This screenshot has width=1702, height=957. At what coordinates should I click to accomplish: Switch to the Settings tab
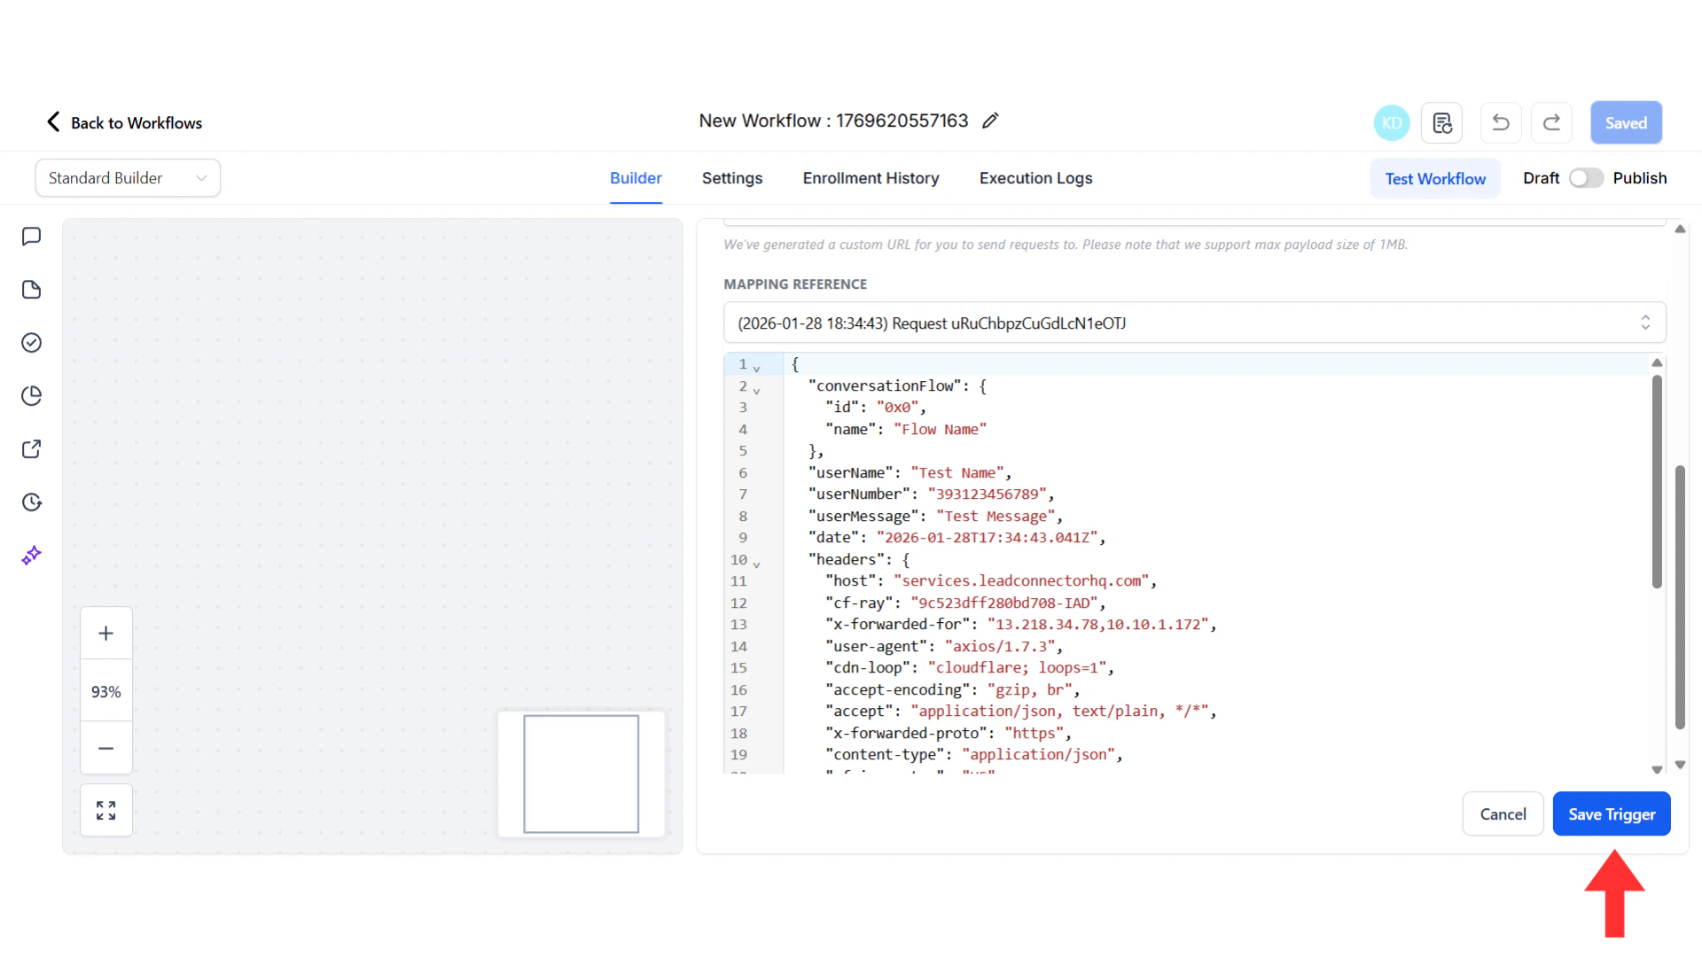coord(731,178)
